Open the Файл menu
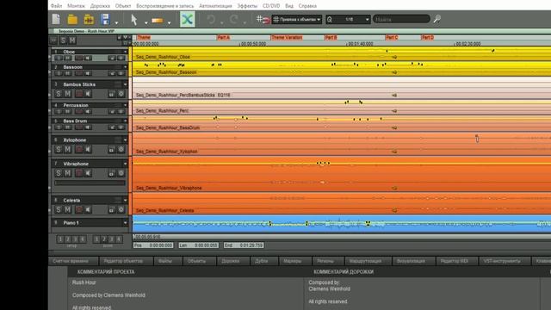Screen dimensions: 551x310 click(56, 6)
